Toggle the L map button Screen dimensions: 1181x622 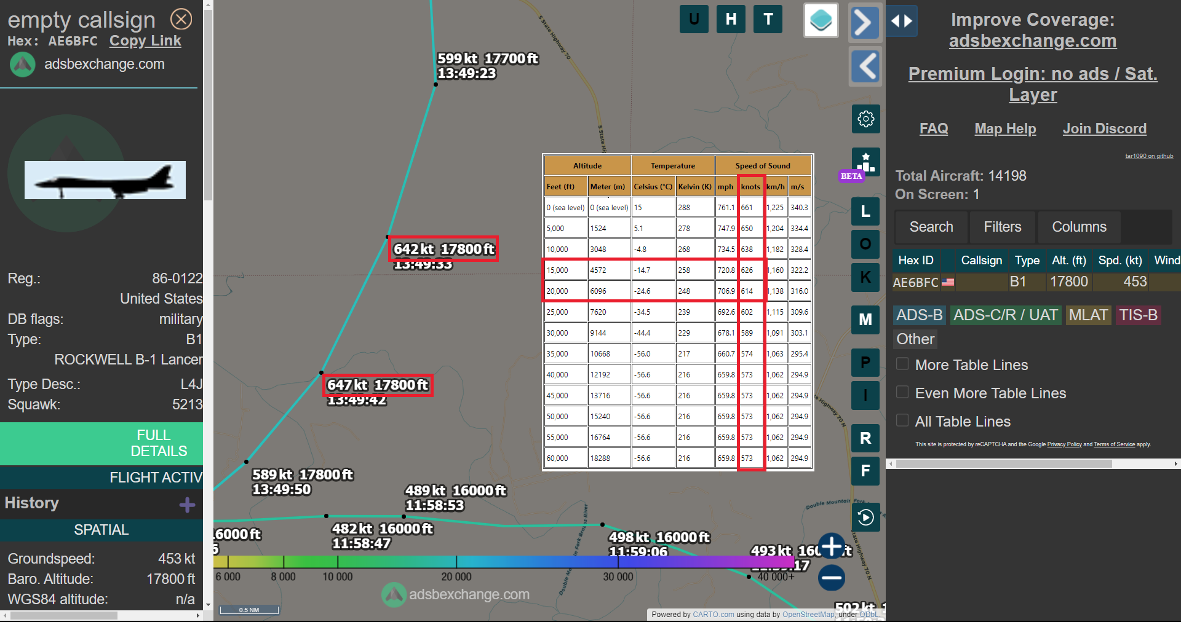click(865, 212)
